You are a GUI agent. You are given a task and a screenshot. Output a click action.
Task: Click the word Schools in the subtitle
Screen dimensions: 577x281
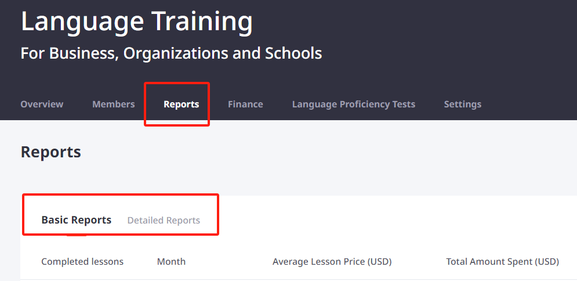pyautogui.click(x=293, y=53)
